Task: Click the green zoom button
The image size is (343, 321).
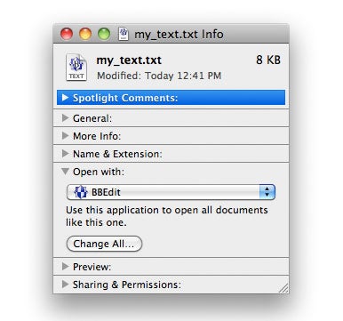Action: pos(104,34)
